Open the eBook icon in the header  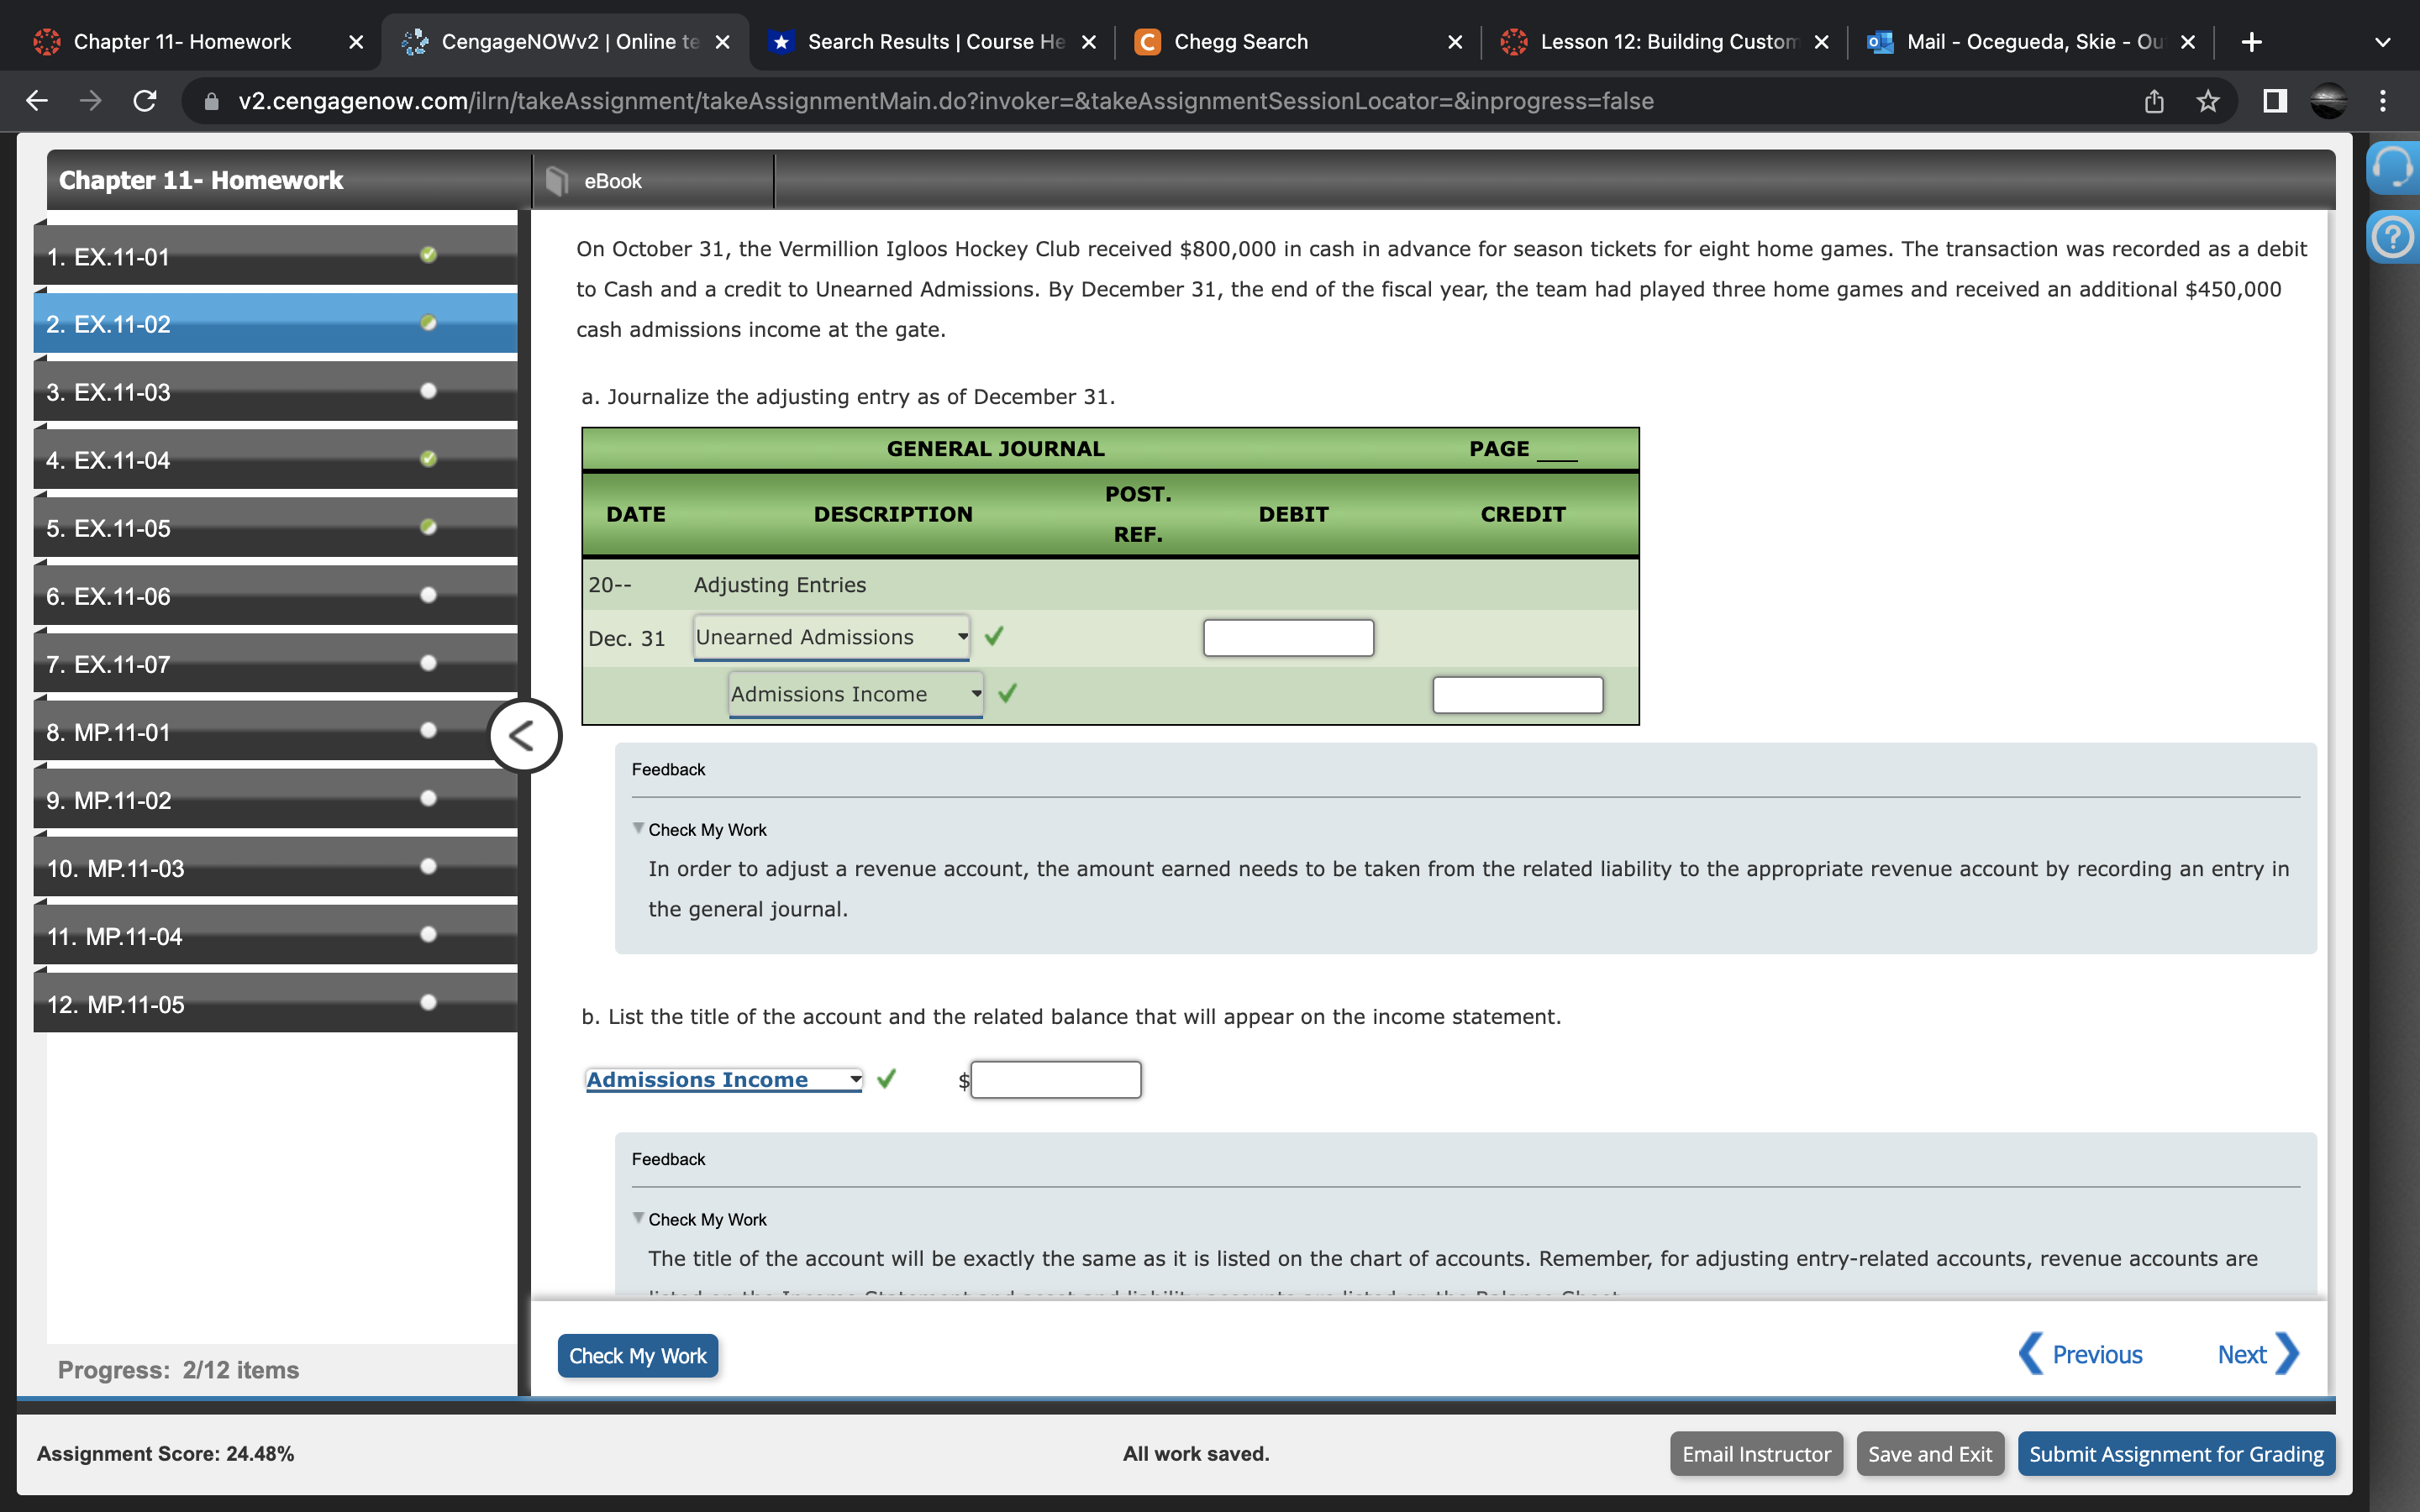(x=557, y=181)
